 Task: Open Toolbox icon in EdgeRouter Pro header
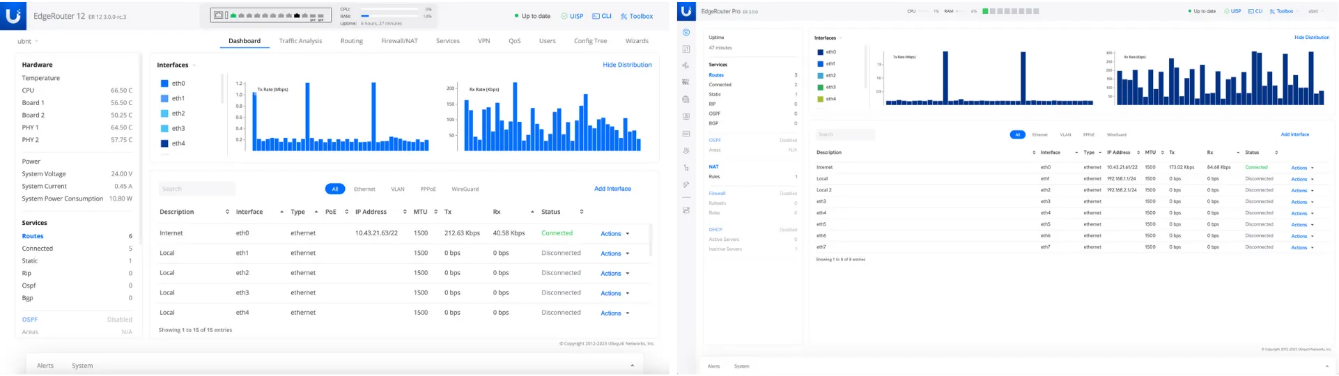1272,11
